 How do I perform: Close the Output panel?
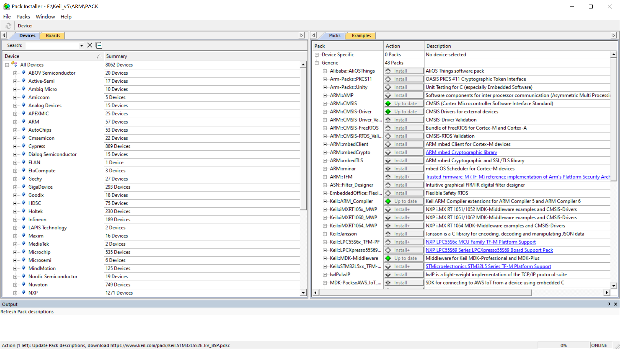(615, 304)
